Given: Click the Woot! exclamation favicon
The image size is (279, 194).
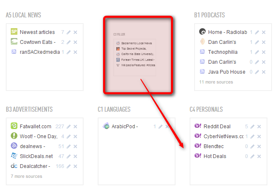Looking at the screenshot, I should (14, 136).
